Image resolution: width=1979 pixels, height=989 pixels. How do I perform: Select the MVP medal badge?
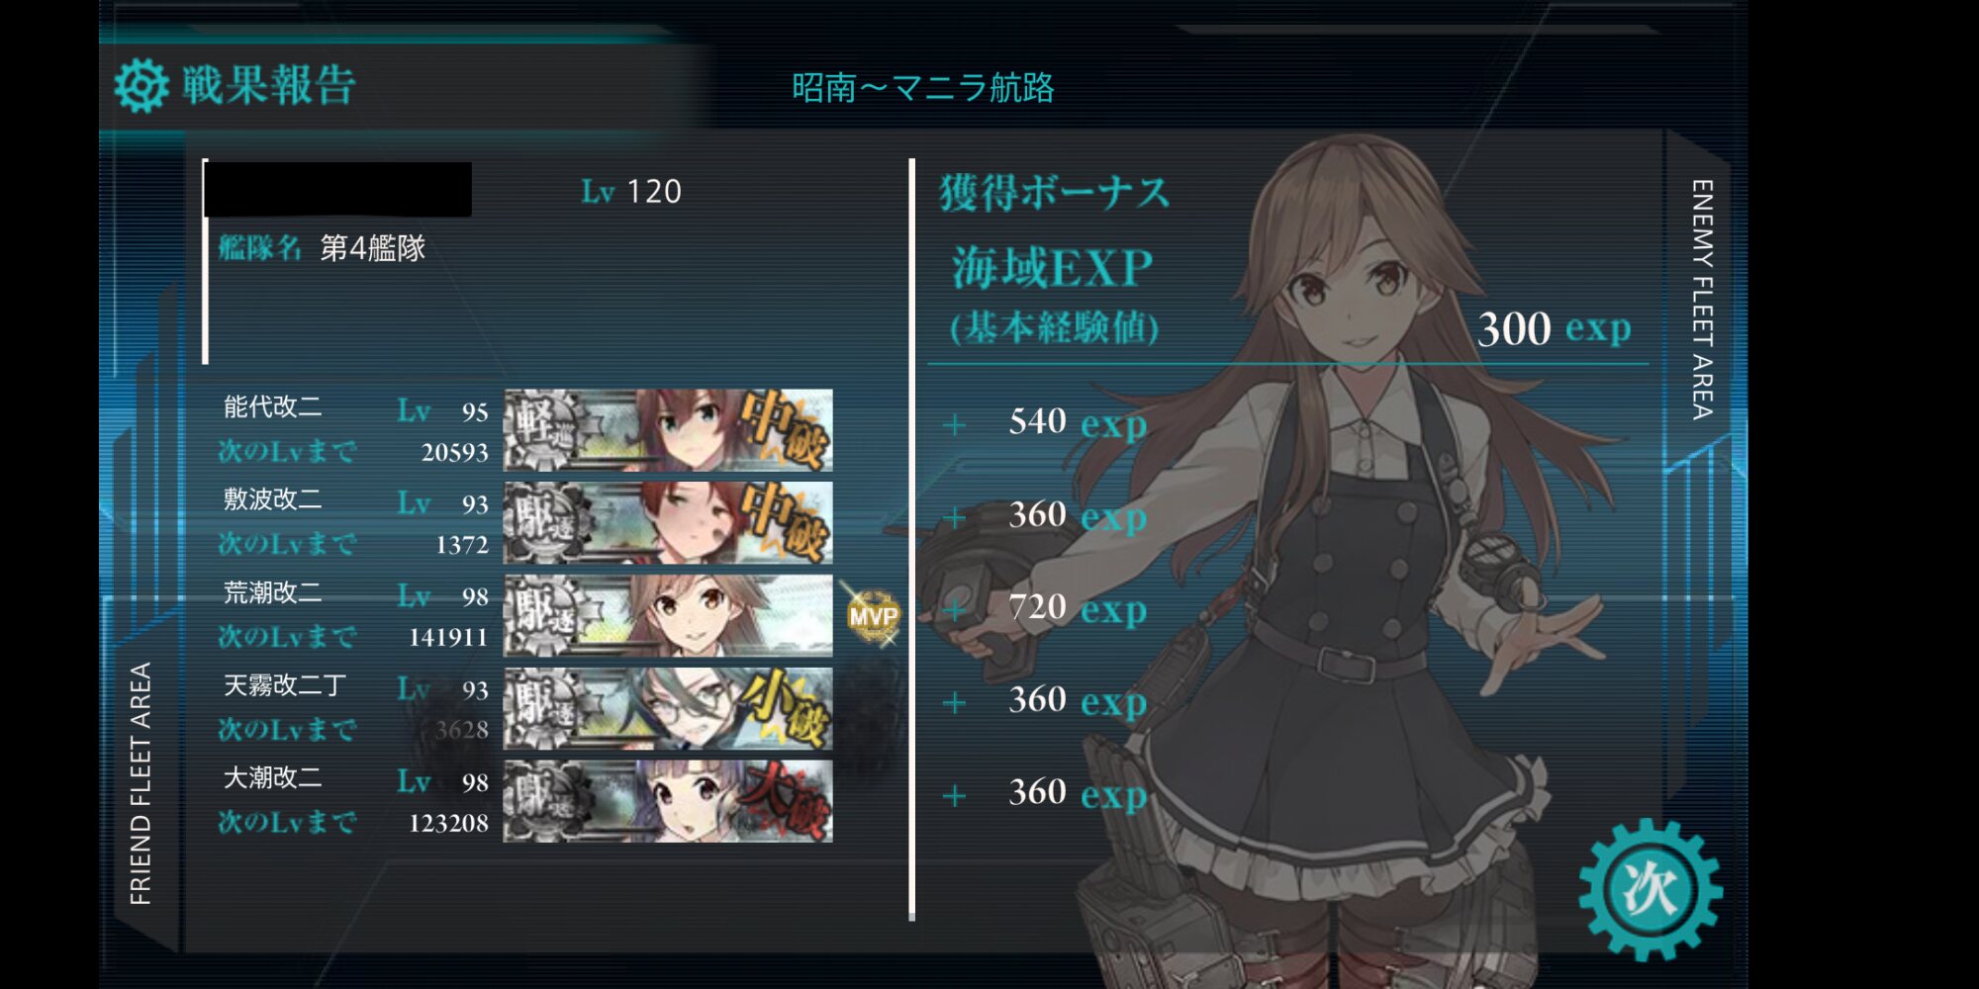pos(873,616)
